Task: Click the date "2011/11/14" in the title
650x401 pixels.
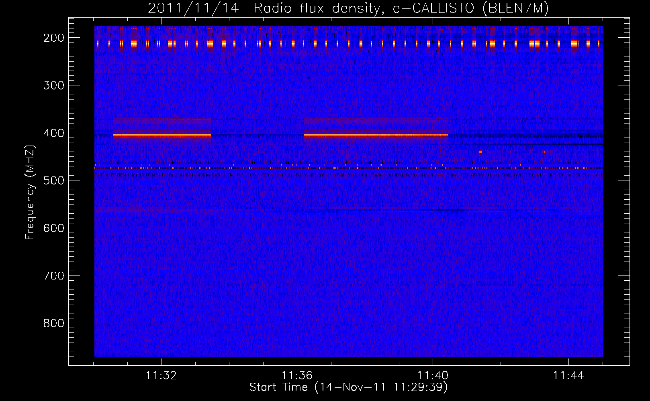Action: (x=193, y=8)
